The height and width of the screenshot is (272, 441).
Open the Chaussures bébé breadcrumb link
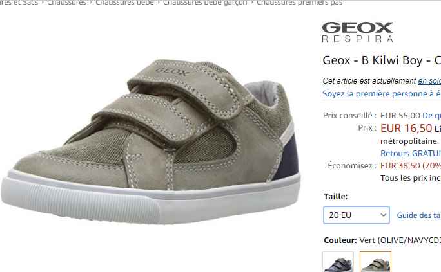point(124,3)
